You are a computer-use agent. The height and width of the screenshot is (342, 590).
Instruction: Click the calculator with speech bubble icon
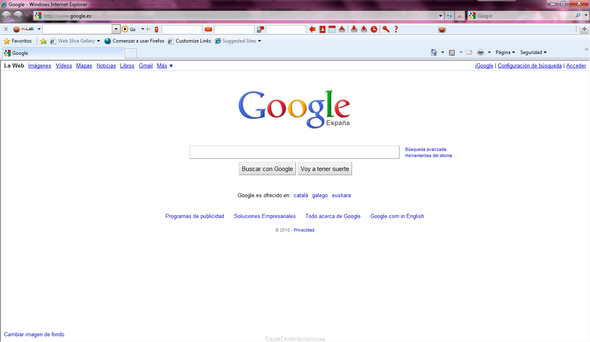click(x=261, y=29)
